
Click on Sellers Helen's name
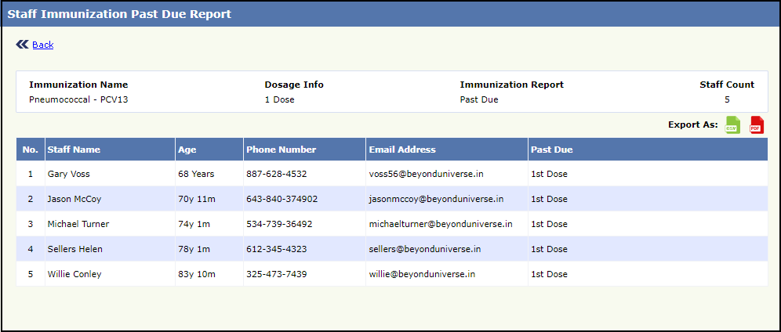pos(74,249)
